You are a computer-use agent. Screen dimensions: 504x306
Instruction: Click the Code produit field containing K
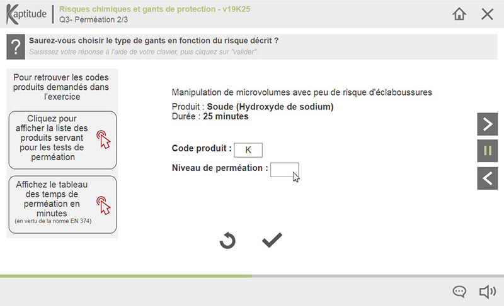[248, 150]
